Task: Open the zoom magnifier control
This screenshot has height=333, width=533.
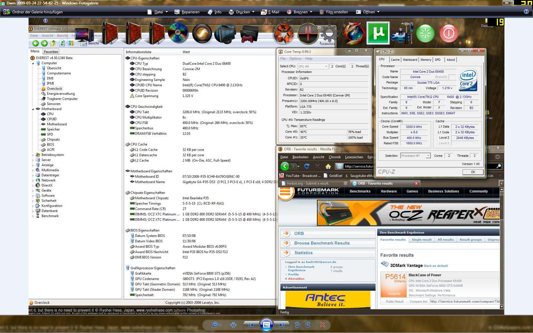Action: coord(216,325)
